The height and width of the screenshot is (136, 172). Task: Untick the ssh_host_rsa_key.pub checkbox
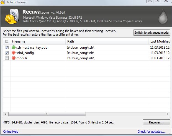point(7,47)
